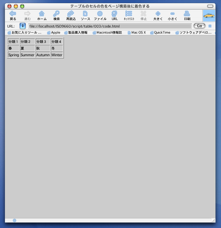This screenshot has height=228, width=221.
Task: Zoom window with the green button
Action: 22,6
